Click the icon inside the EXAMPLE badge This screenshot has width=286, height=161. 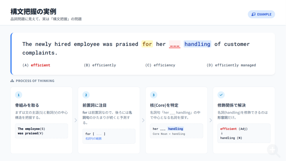click(253, 14)
